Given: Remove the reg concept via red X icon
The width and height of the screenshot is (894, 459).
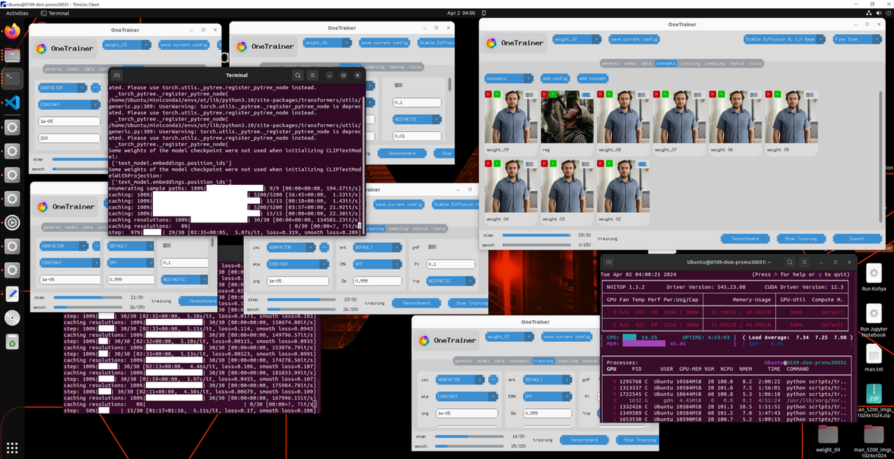Looking at the screenshot, I should tap(544, 93).
